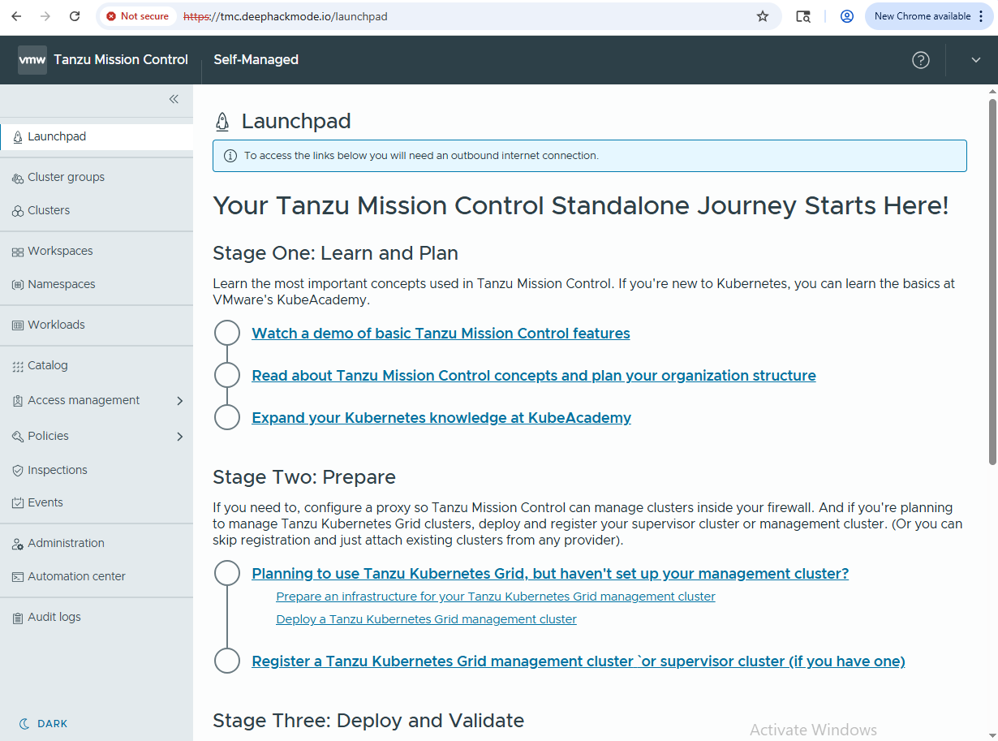The width and height of the screenshot is (998, 741).
Task: Click the Stage One: Learn and Plan heading
Action: pos(335,253)
